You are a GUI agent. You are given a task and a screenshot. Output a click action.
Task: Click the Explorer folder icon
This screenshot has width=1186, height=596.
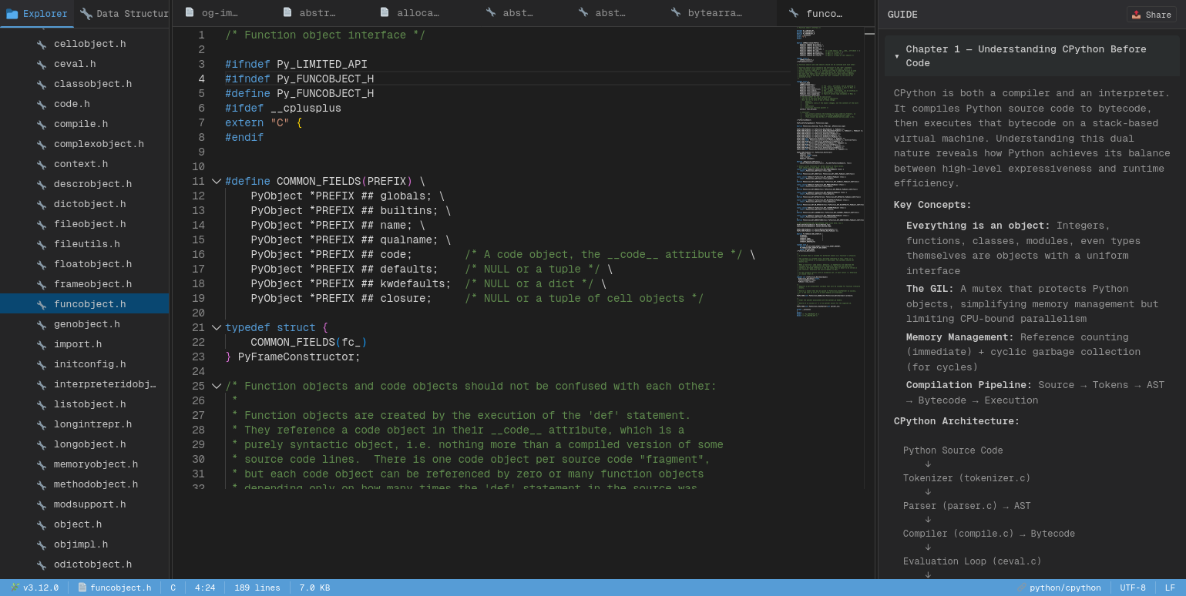12,14
